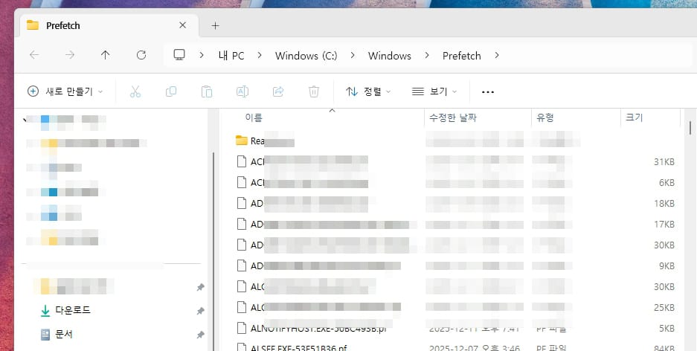Expand chevron after Windows (C:)

(353, 56)
